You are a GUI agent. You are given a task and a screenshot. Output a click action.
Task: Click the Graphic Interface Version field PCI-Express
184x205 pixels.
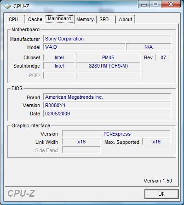[116, 134]
